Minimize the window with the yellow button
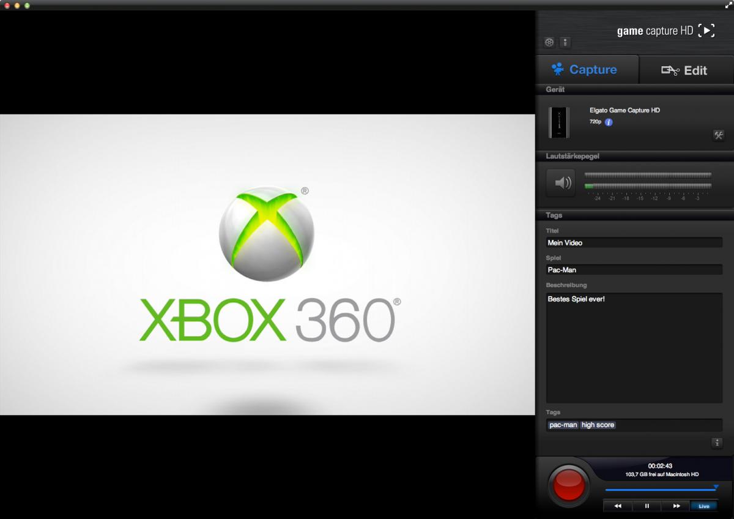Screen dimensions: 734x519 (x=17, y=6)
